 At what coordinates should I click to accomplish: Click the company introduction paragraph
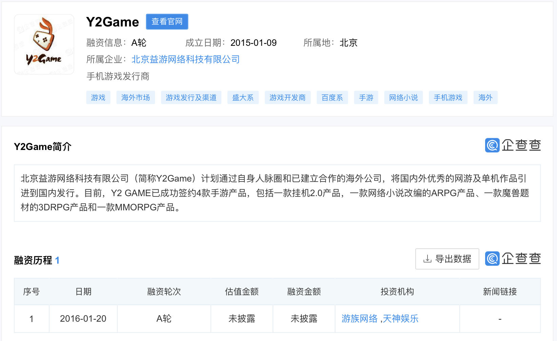tap(277, 193)
